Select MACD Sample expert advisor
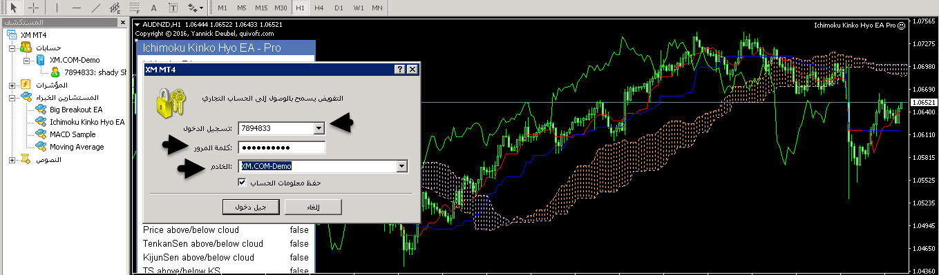The image size is (939, 275). [x=73, y=134]
